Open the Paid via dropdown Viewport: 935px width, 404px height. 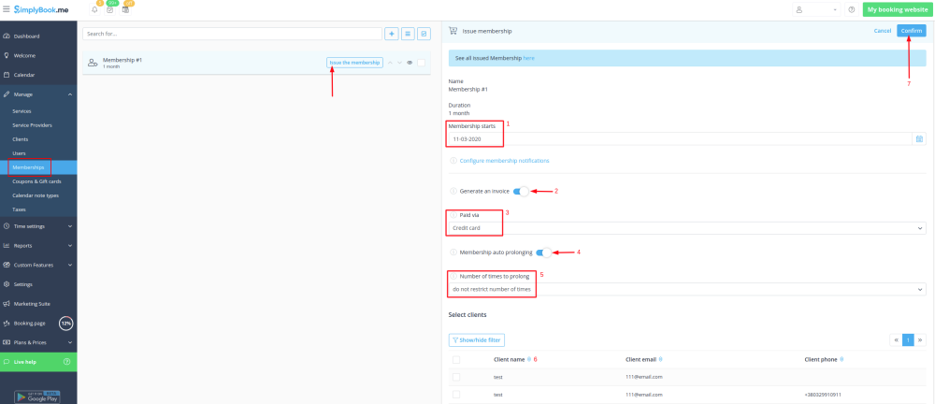click(x=686, y=228)
